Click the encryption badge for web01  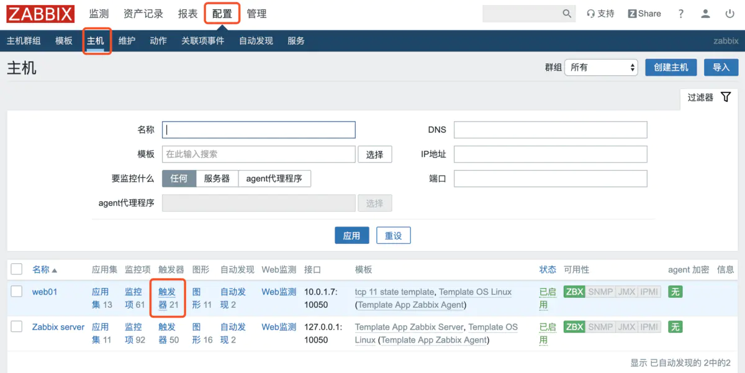click(x=675, y=292)
